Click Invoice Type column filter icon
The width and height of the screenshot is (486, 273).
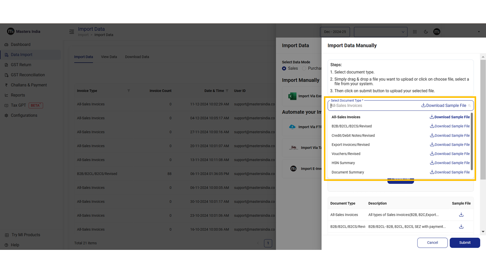(129, 91)
